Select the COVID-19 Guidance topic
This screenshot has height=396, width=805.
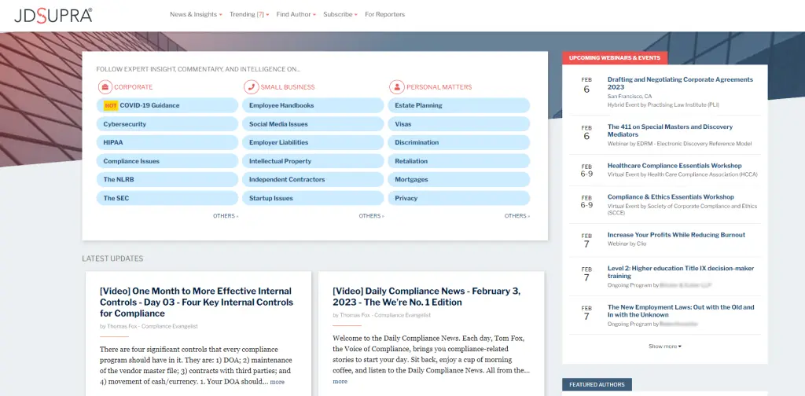[x=167, y=105]
